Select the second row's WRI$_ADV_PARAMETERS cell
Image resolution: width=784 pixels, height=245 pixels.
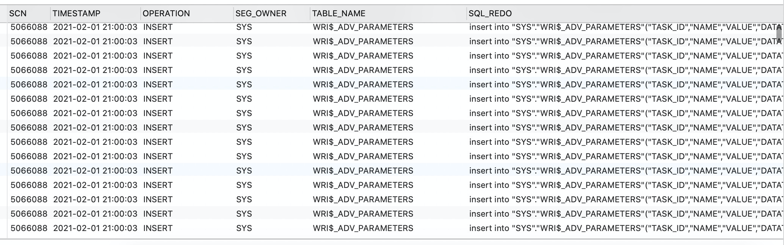pos(363,42)
